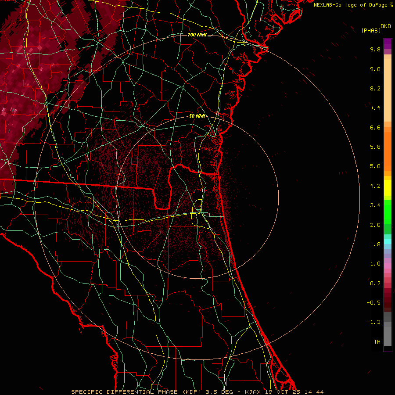Select the 9.8 scale value
395x395 pixels.
375,49
